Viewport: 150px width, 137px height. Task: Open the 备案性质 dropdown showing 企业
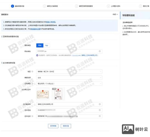69,78
